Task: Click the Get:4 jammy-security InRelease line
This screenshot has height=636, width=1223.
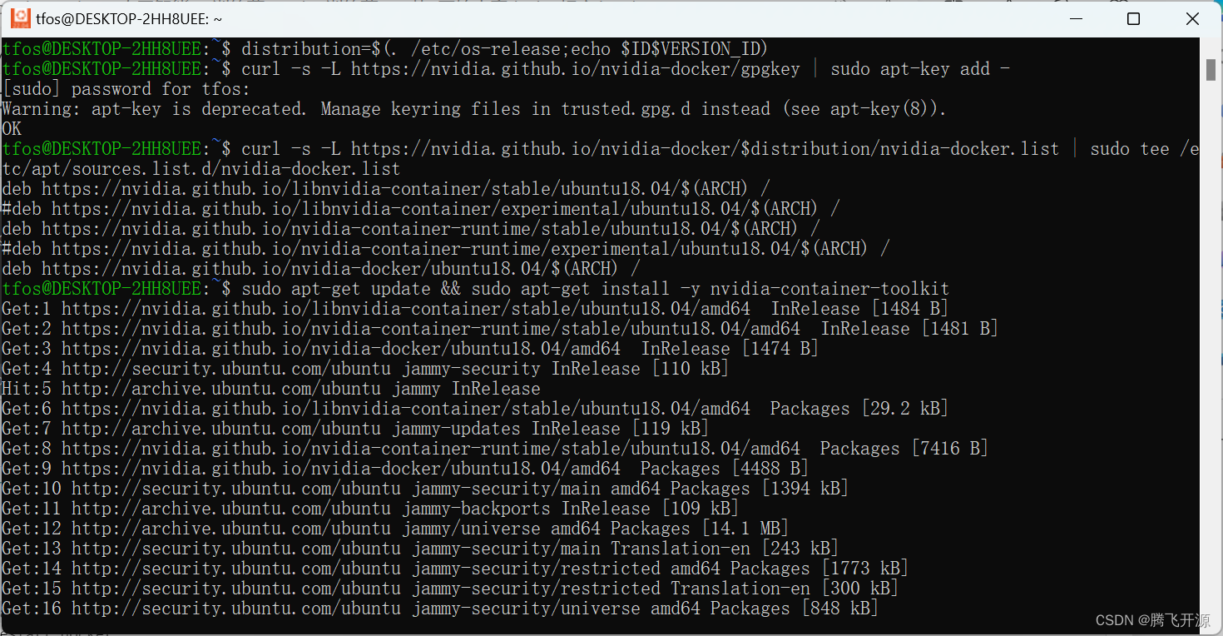Action: tap(365, 369)
